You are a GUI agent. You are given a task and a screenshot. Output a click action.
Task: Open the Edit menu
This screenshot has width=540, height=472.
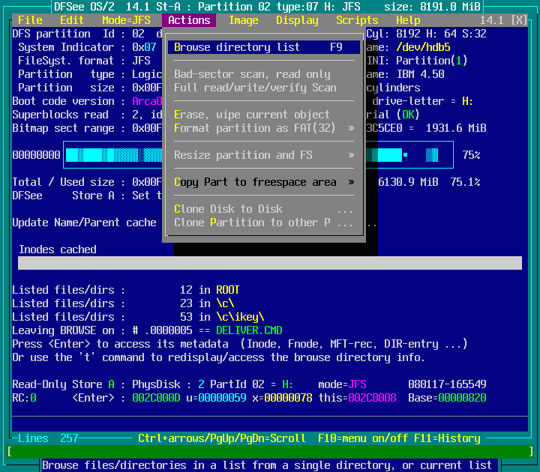point(72,20)
